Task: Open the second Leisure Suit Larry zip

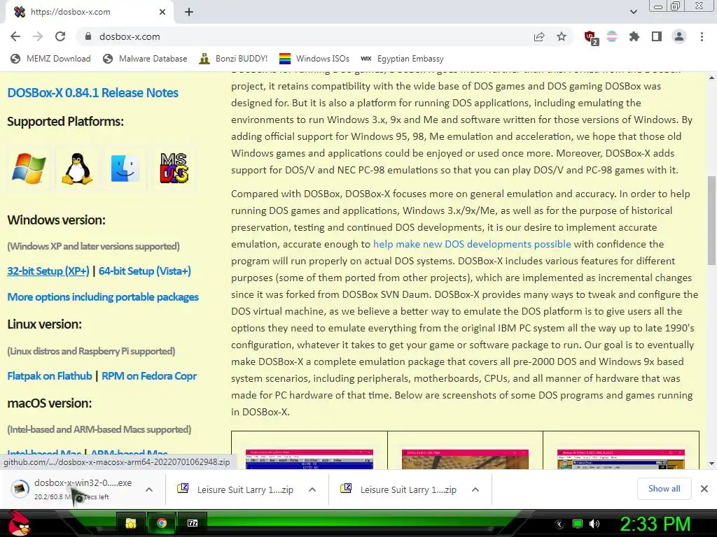Action: click(x=398, y=489)
